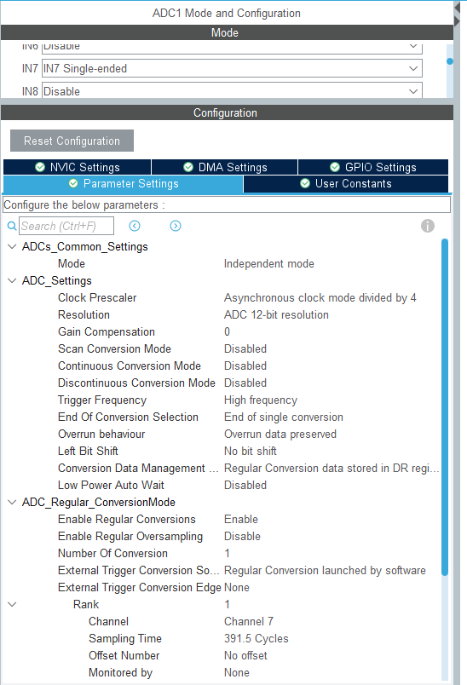Open the User Constants tab

pyautogui.click(x=346, y=184)
